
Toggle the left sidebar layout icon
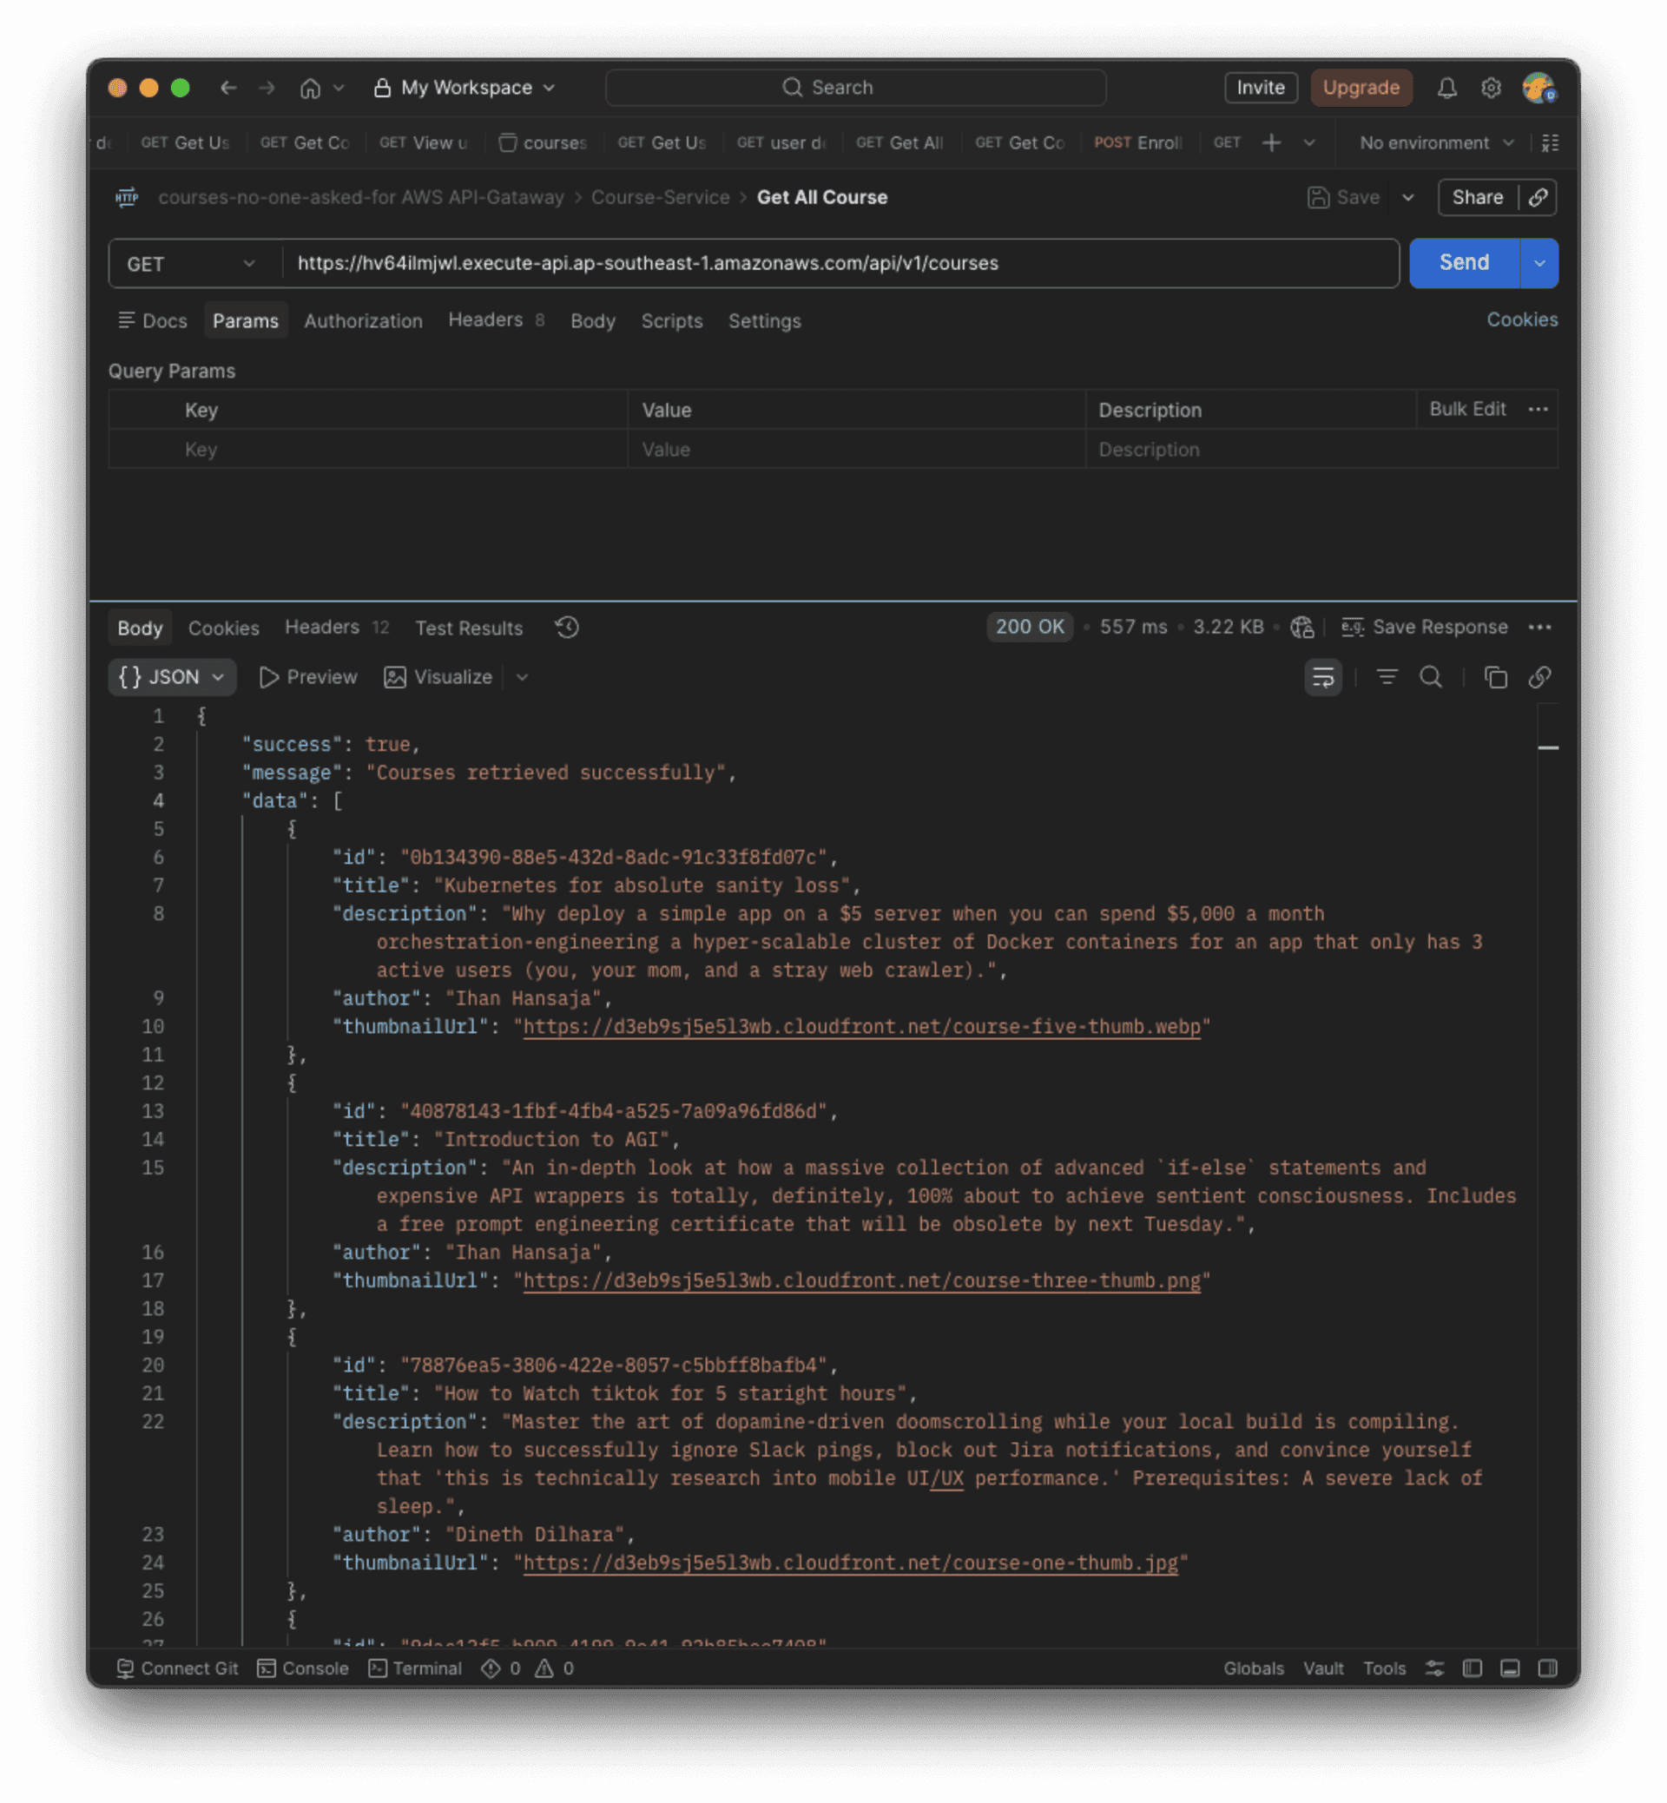(x=1473, y=1668)
